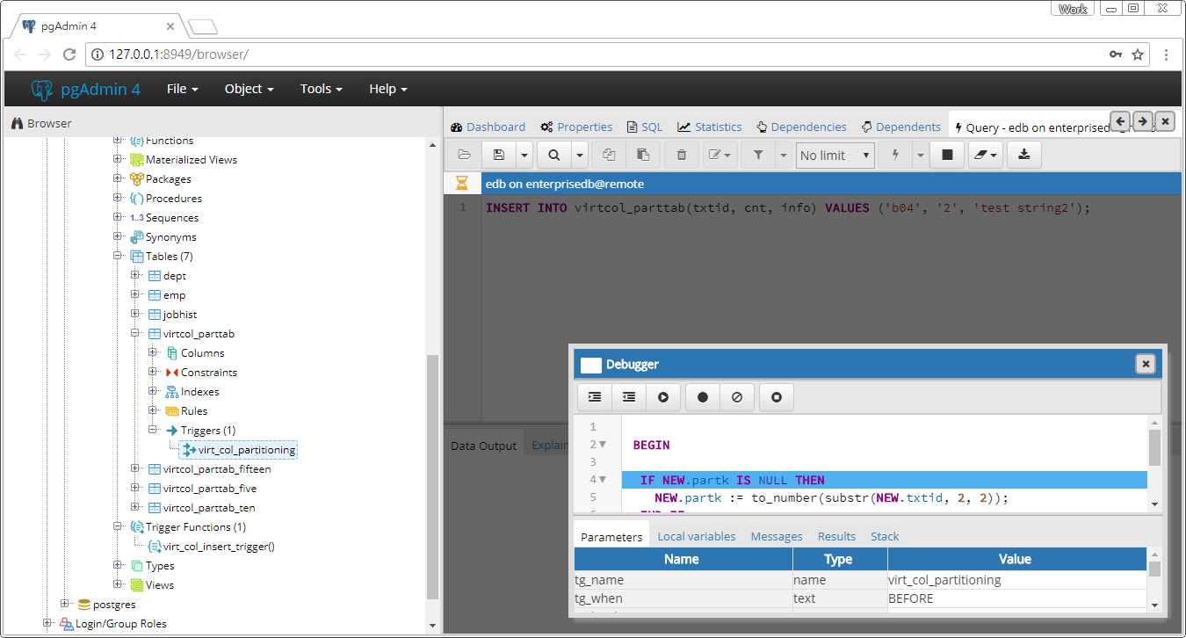Collapse the Triggers (1) node
Screen dimensions: 1186x638
153,431
